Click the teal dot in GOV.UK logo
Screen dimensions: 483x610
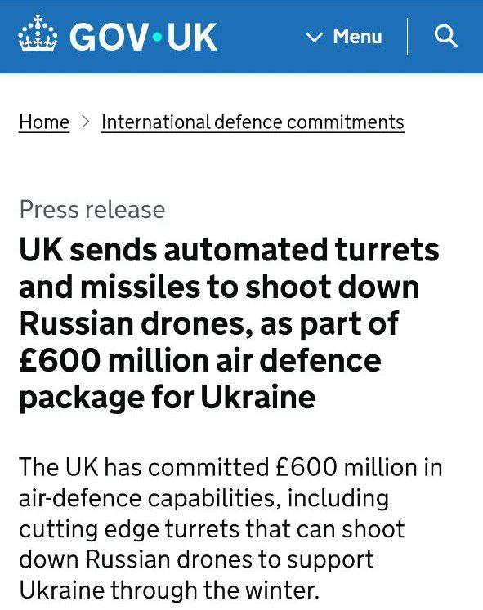(x=158, y=38)
